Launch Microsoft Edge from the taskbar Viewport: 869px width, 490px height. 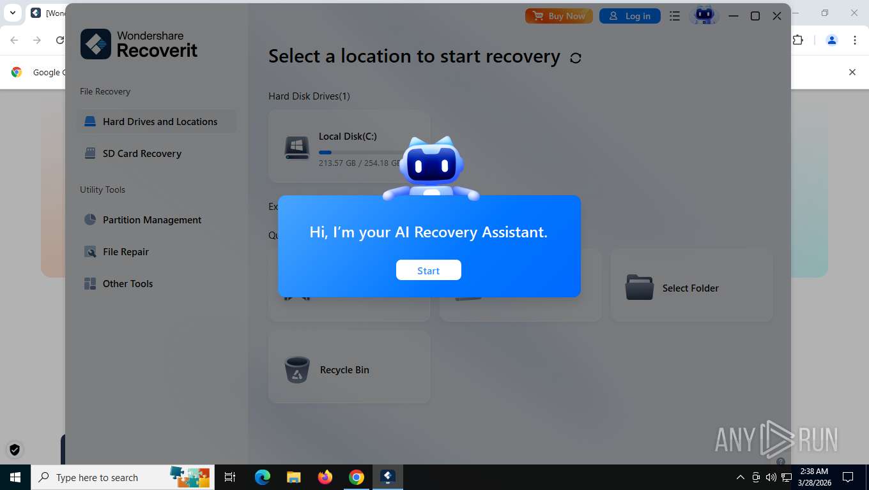tap(263, 477)
